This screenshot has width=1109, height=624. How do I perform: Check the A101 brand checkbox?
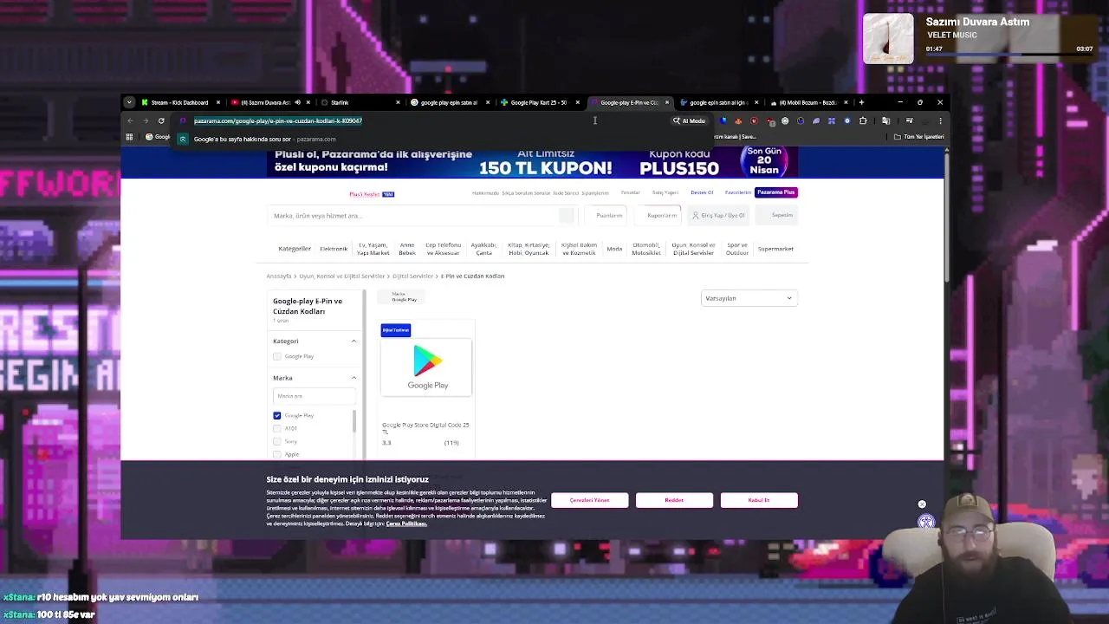pos(277,428)
